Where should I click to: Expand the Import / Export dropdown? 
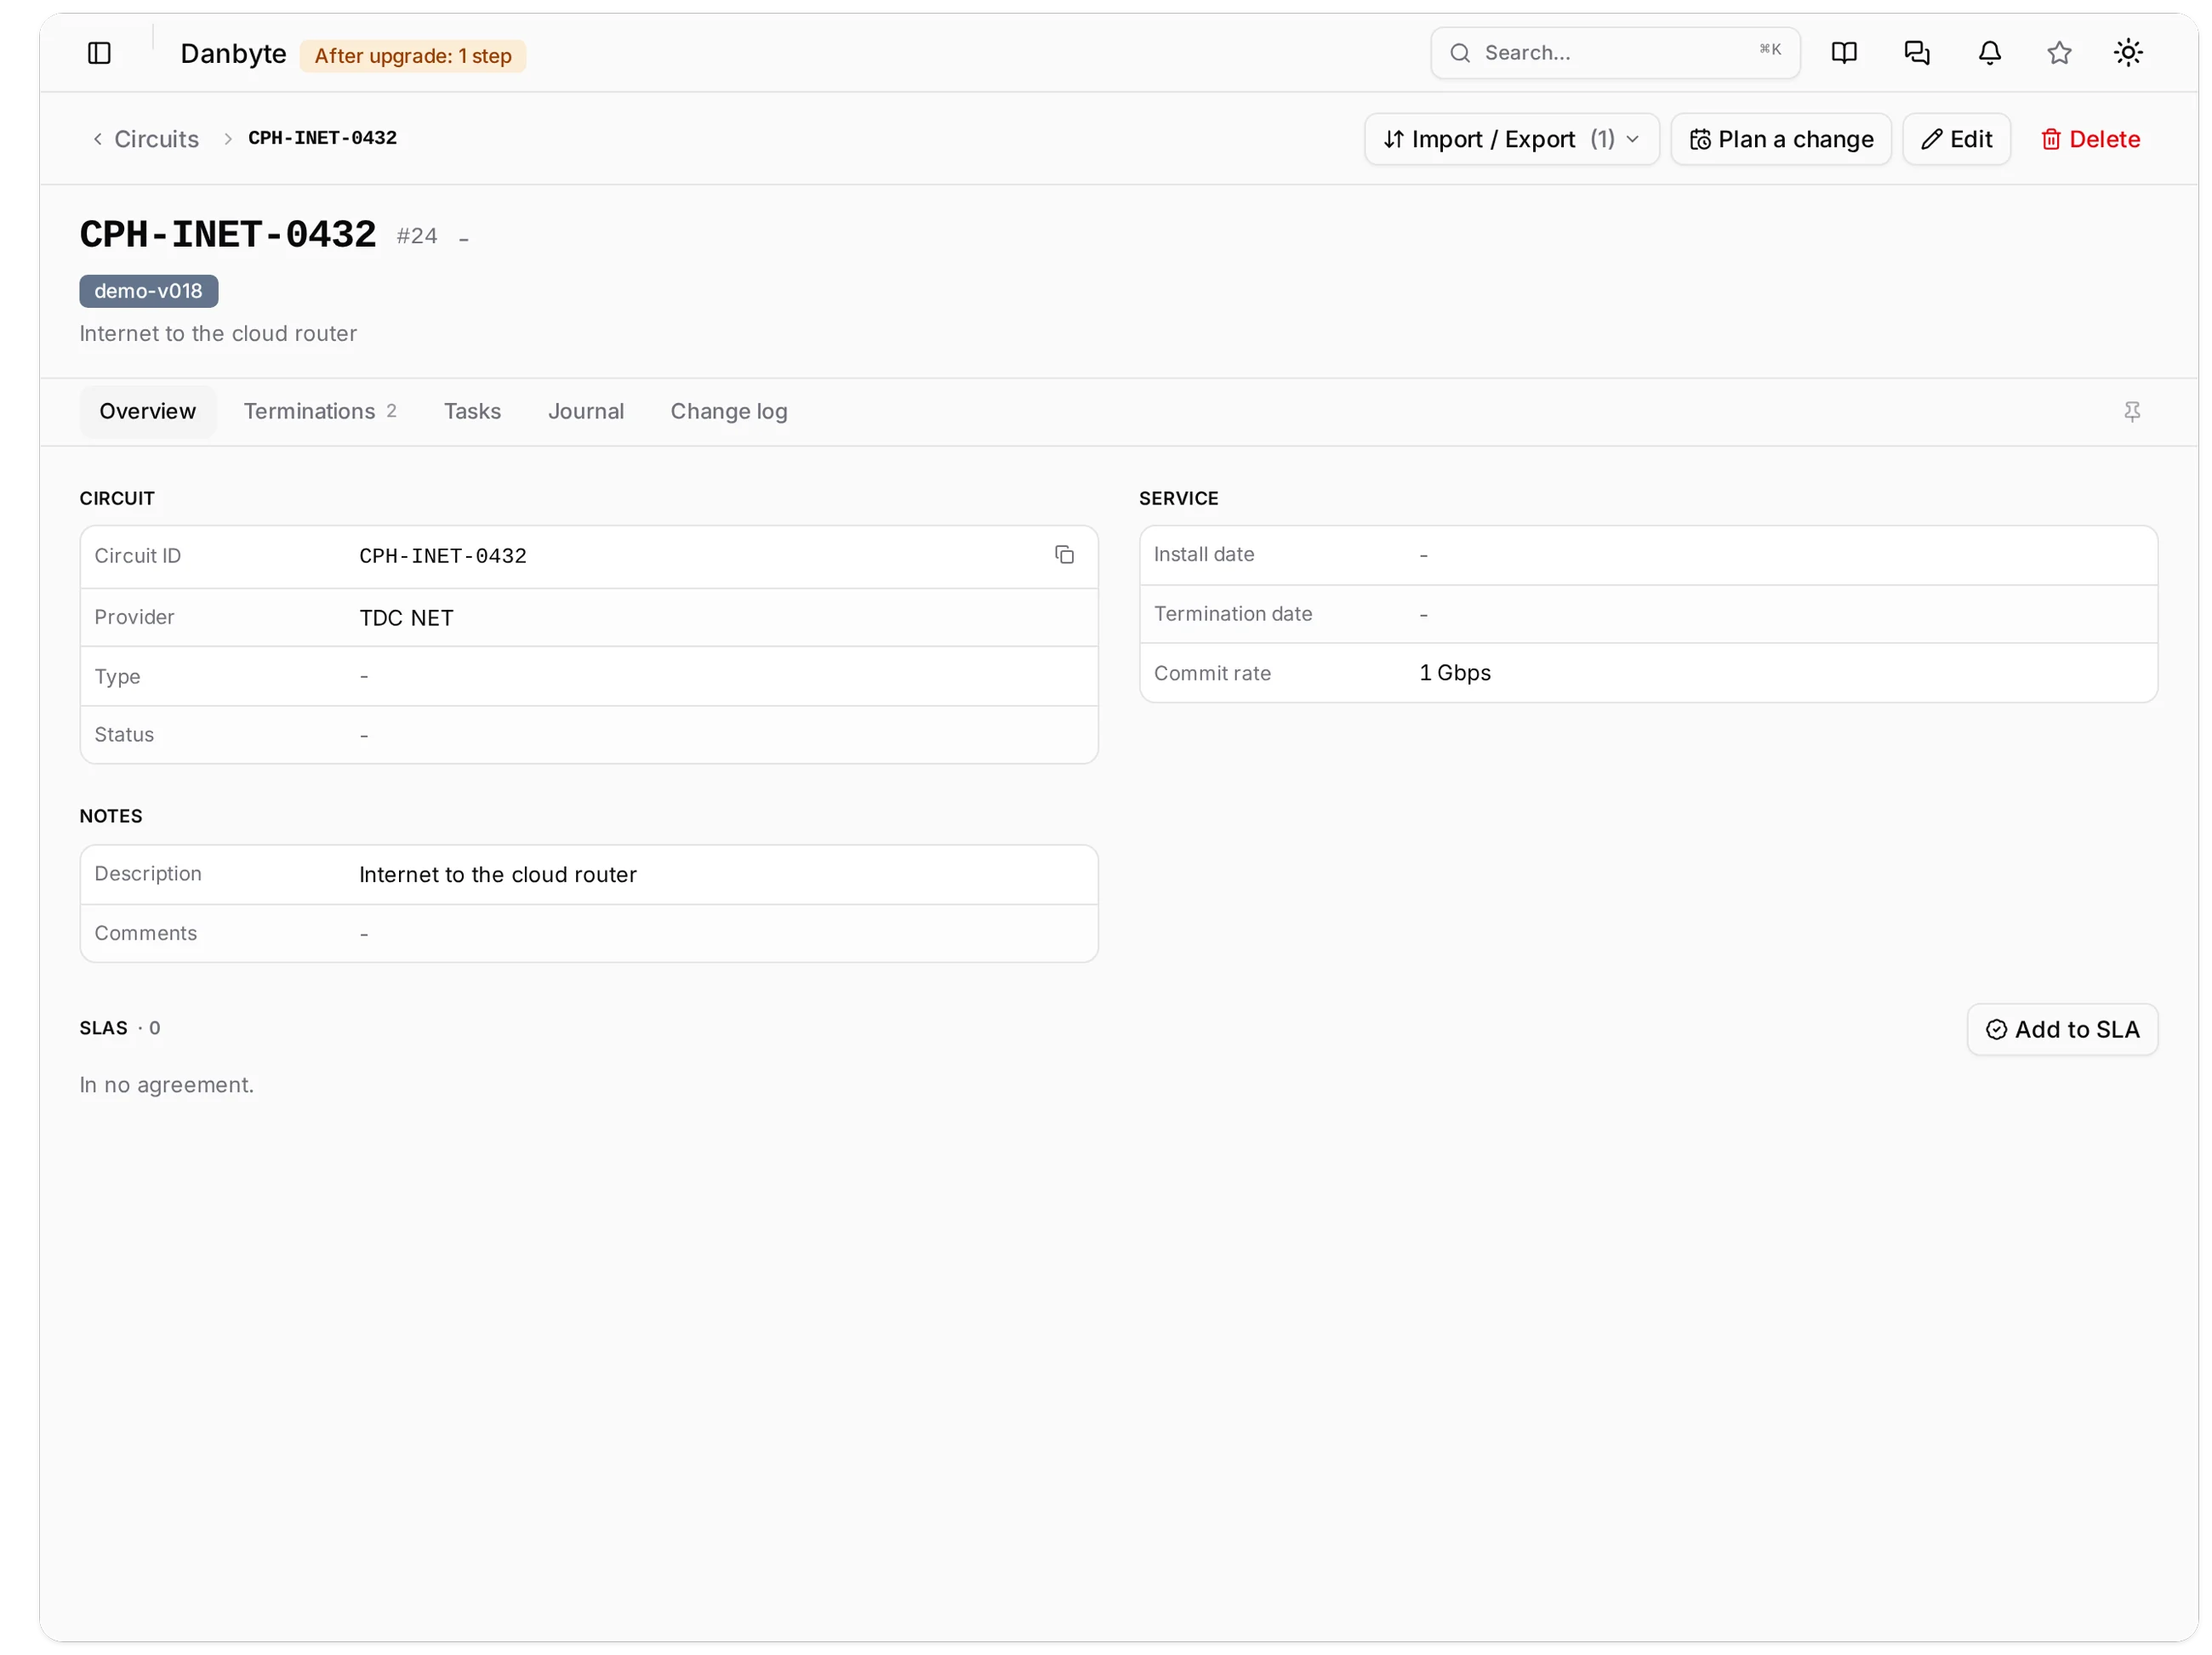point(1511,139)
